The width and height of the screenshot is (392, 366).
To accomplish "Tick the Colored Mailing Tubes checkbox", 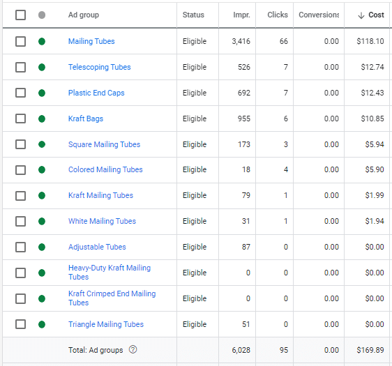I will (20, 170).
